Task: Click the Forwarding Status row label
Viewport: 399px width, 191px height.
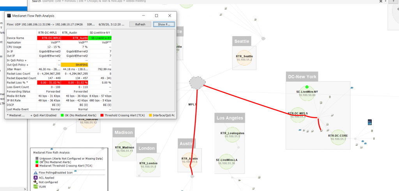Action: [19, 92]
